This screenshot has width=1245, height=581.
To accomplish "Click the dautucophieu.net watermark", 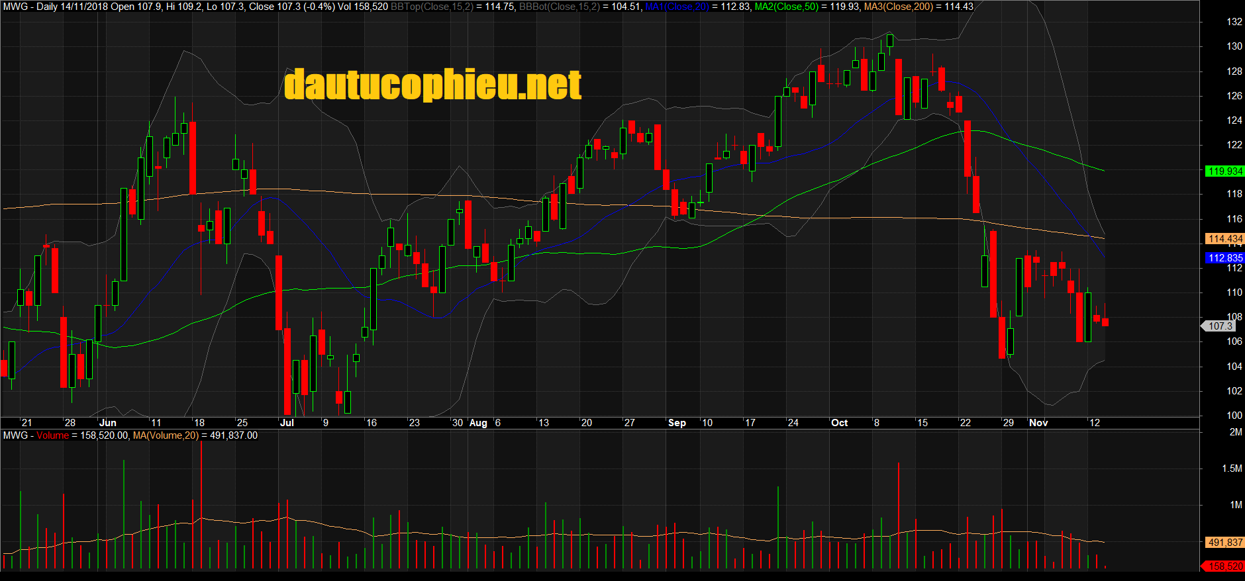I will click(x=432, y=85).
